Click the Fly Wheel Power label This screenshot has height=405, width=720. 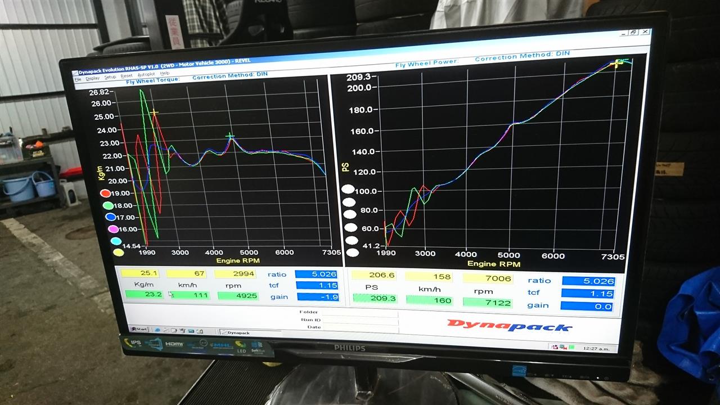pos(427,63)
